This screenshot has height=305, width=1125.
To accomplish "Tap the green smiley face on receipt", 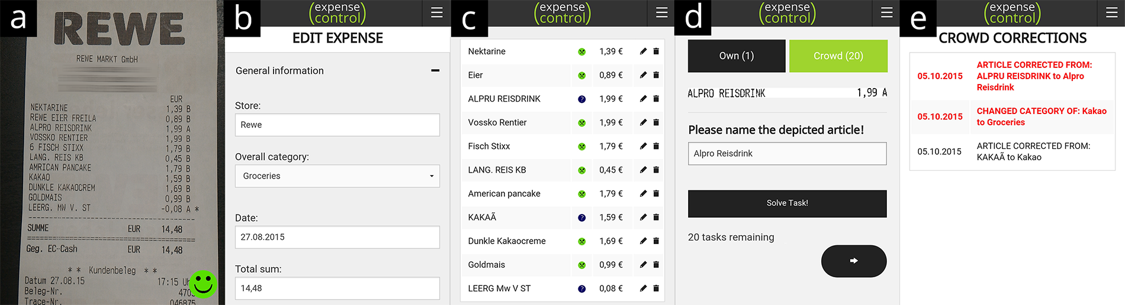I will click(x=203, y=284).
